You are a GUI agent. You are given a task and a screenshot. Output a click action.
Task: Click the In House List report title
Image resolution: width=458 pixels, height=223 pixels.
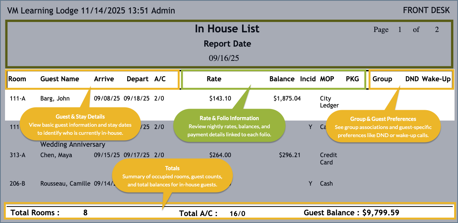(x=227, y=29)
